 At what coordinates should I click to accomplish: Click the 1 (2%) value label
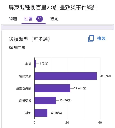tap(44, 64)
